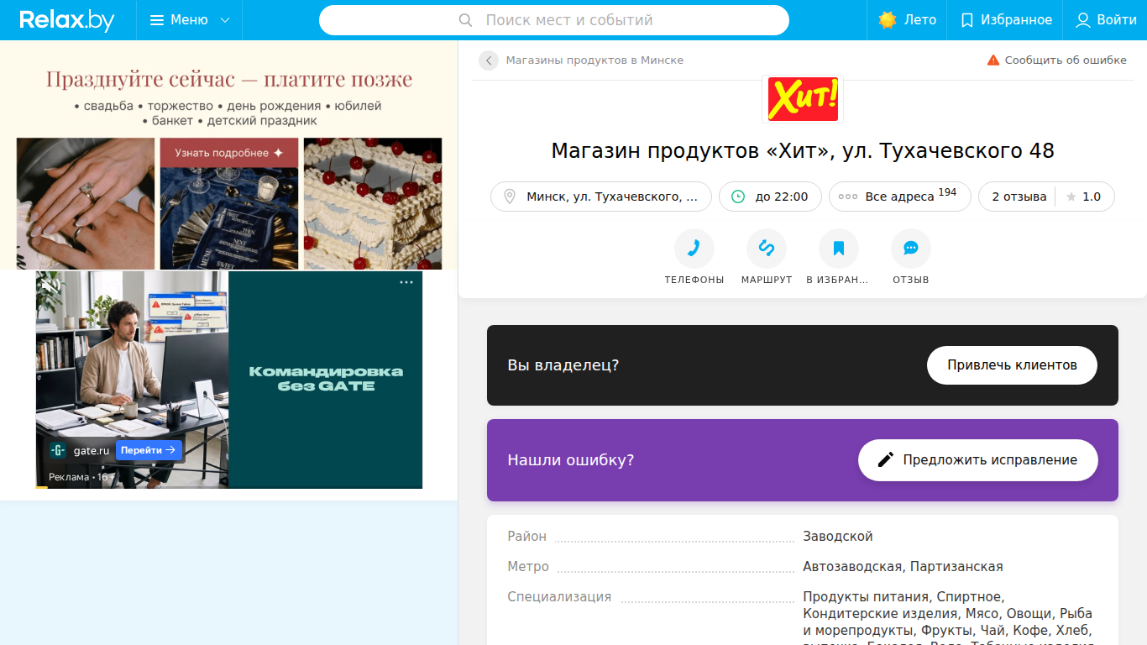Show phone numbers with Телефоны icon
The height and width of the screenshot is (645, 1147).
(x=694, y=249)
